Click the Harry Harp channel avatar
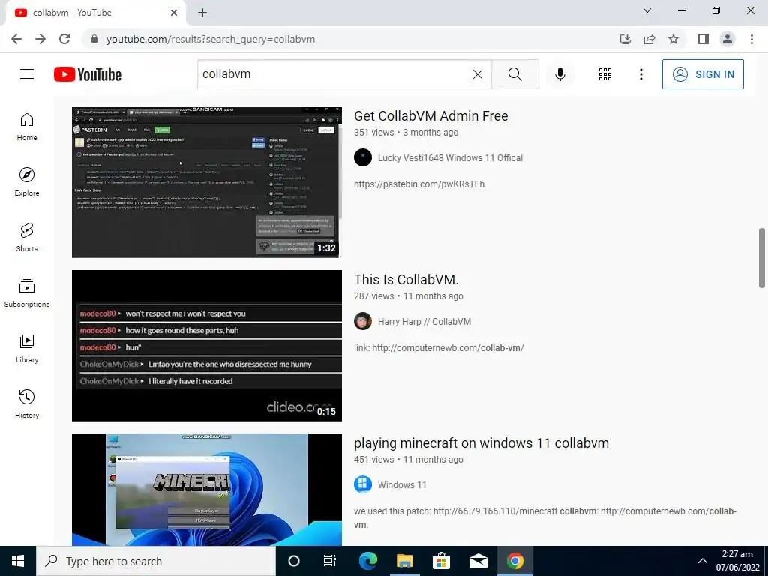 pos(363,321)
